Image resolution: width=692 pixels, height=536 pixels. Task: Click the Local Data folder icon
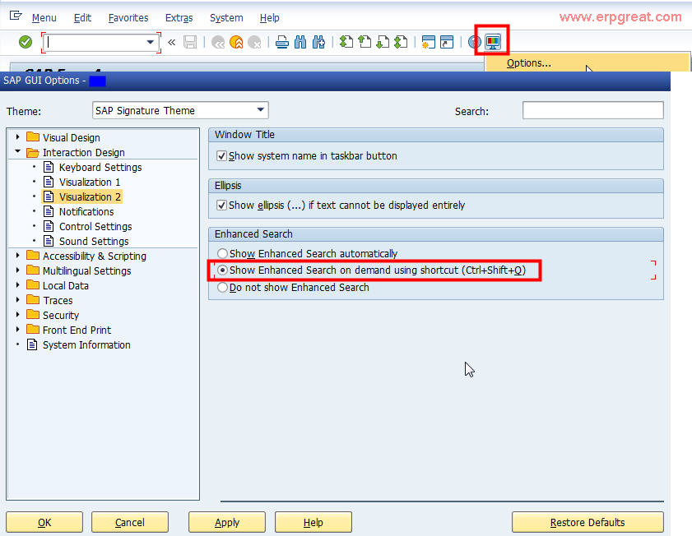pos(33,285)
